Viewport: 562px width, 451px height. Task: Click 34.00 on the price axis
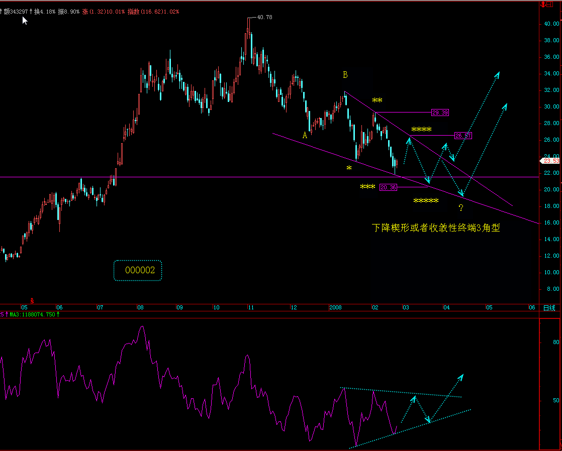click(x=551, y=73)
